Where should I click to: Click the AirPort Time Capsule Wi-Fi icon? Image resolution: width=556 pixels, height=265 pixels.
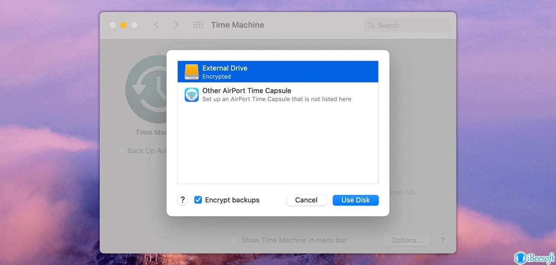click(x=191, y=94)
